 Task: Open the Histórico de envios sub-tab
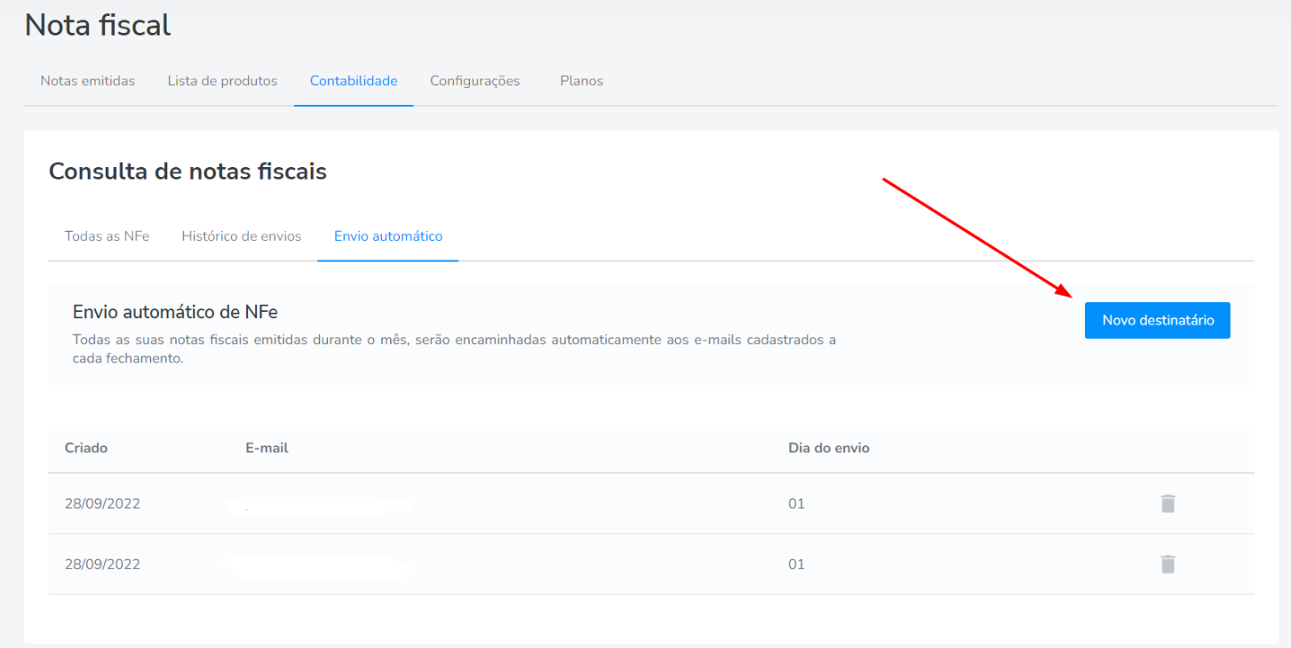tap(241, 236)
